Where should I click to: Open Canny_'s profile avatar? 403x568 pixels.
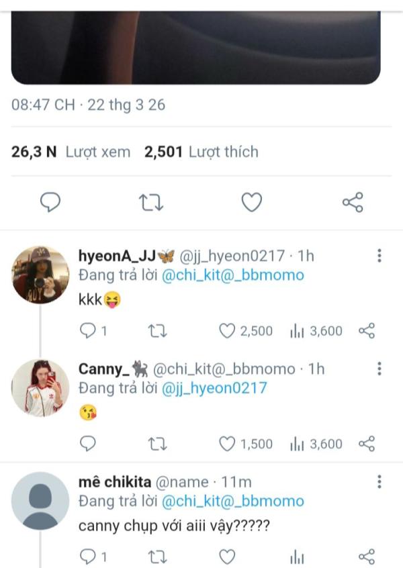tap(41, 387)
